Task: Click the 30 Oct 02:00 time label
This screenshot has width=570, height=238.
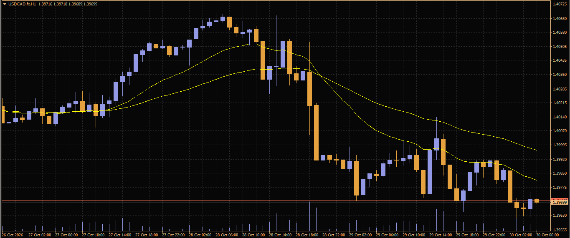Action: [x=521, y=235]
